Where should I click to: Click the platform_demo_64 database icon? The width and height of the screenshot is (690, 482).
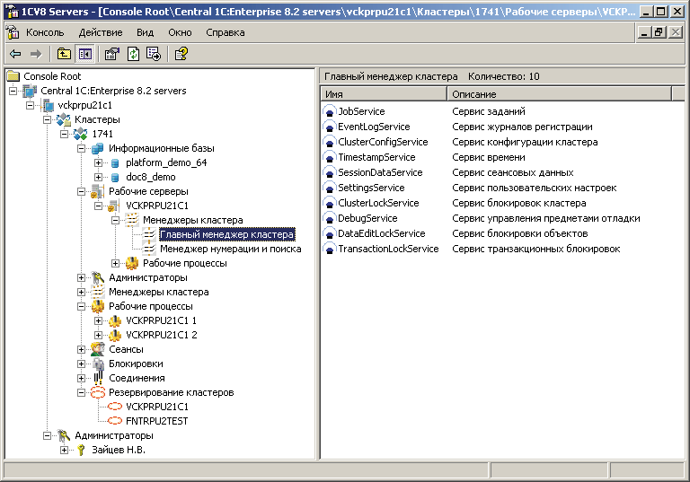click(115, 163)
